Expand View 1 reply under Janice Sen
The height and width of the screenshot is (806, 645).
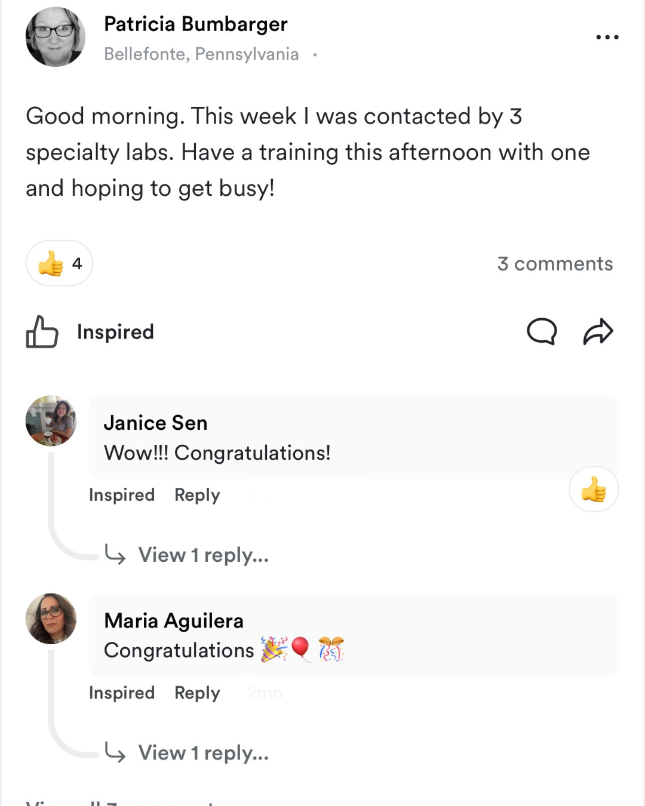[204, 555]
